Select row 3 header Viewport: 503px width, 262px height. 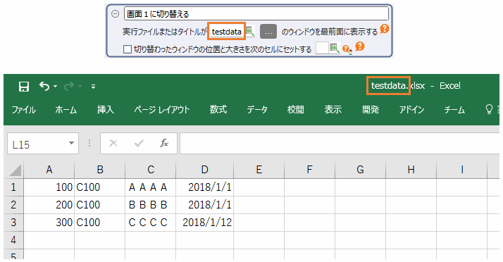click(13, 223)
